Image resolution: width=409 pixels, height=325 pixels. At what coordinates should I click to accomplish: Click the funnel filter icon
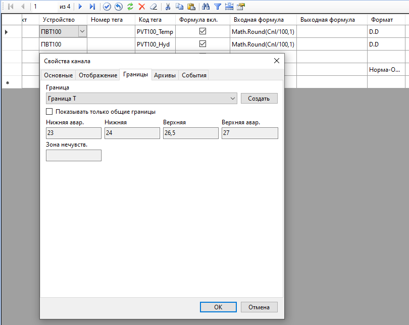click(218, 7)
